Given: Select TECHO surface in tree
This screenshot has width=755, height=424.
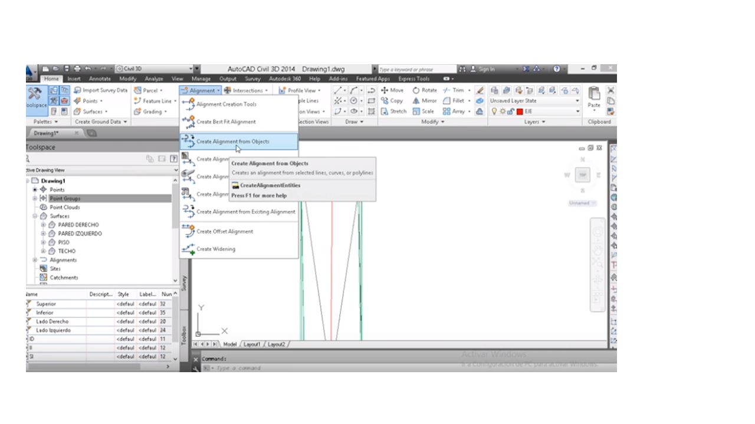Looking at the screenshot, I should coord(67,251).
